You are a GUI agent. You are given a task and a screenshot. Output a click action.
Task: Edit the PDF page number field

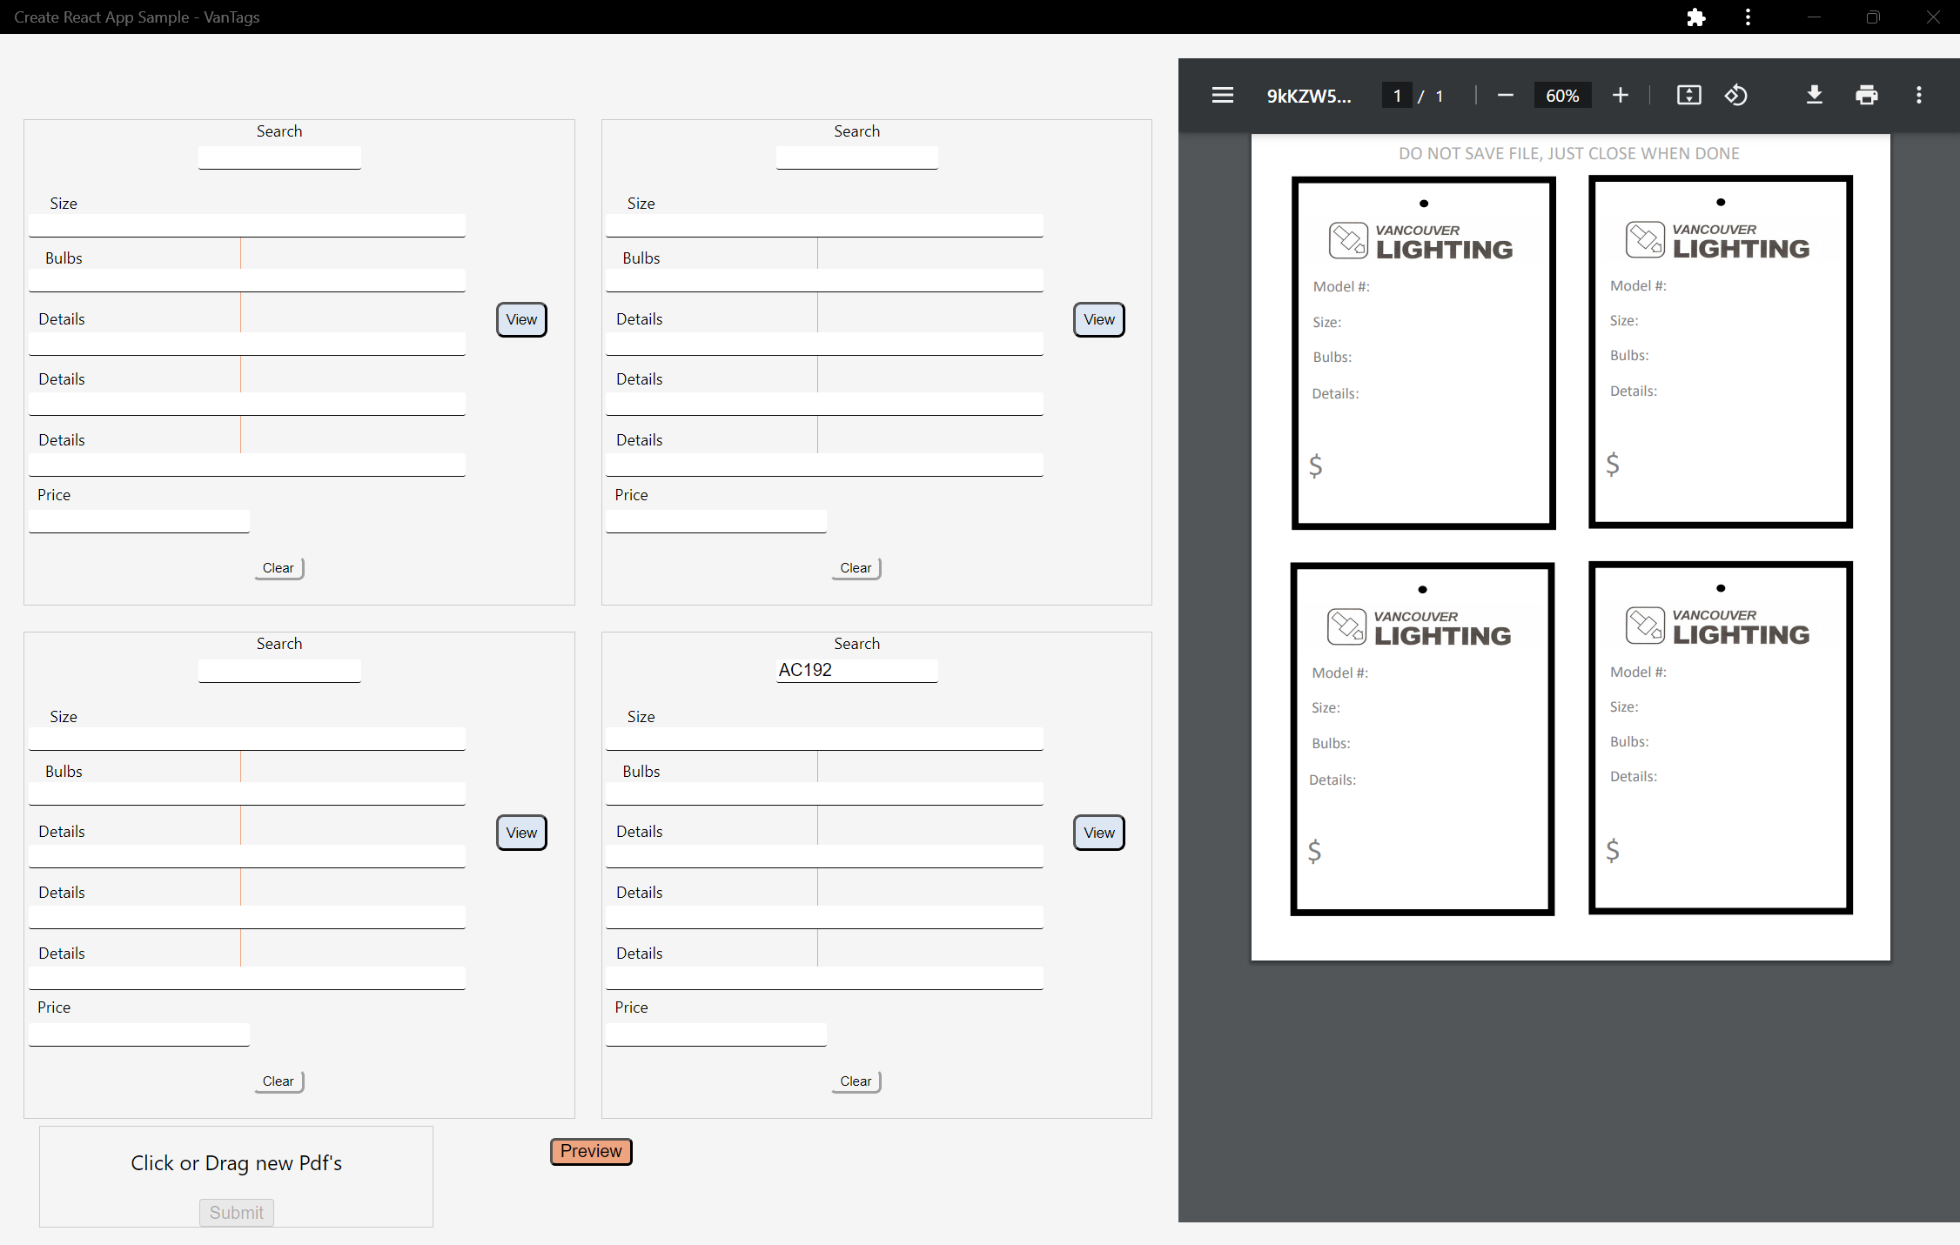pos(1397,95)
